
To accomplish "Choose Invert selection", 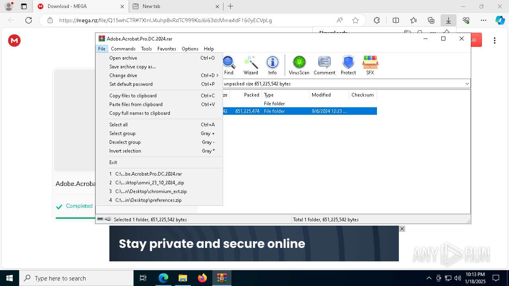I will tap(159, 151).
